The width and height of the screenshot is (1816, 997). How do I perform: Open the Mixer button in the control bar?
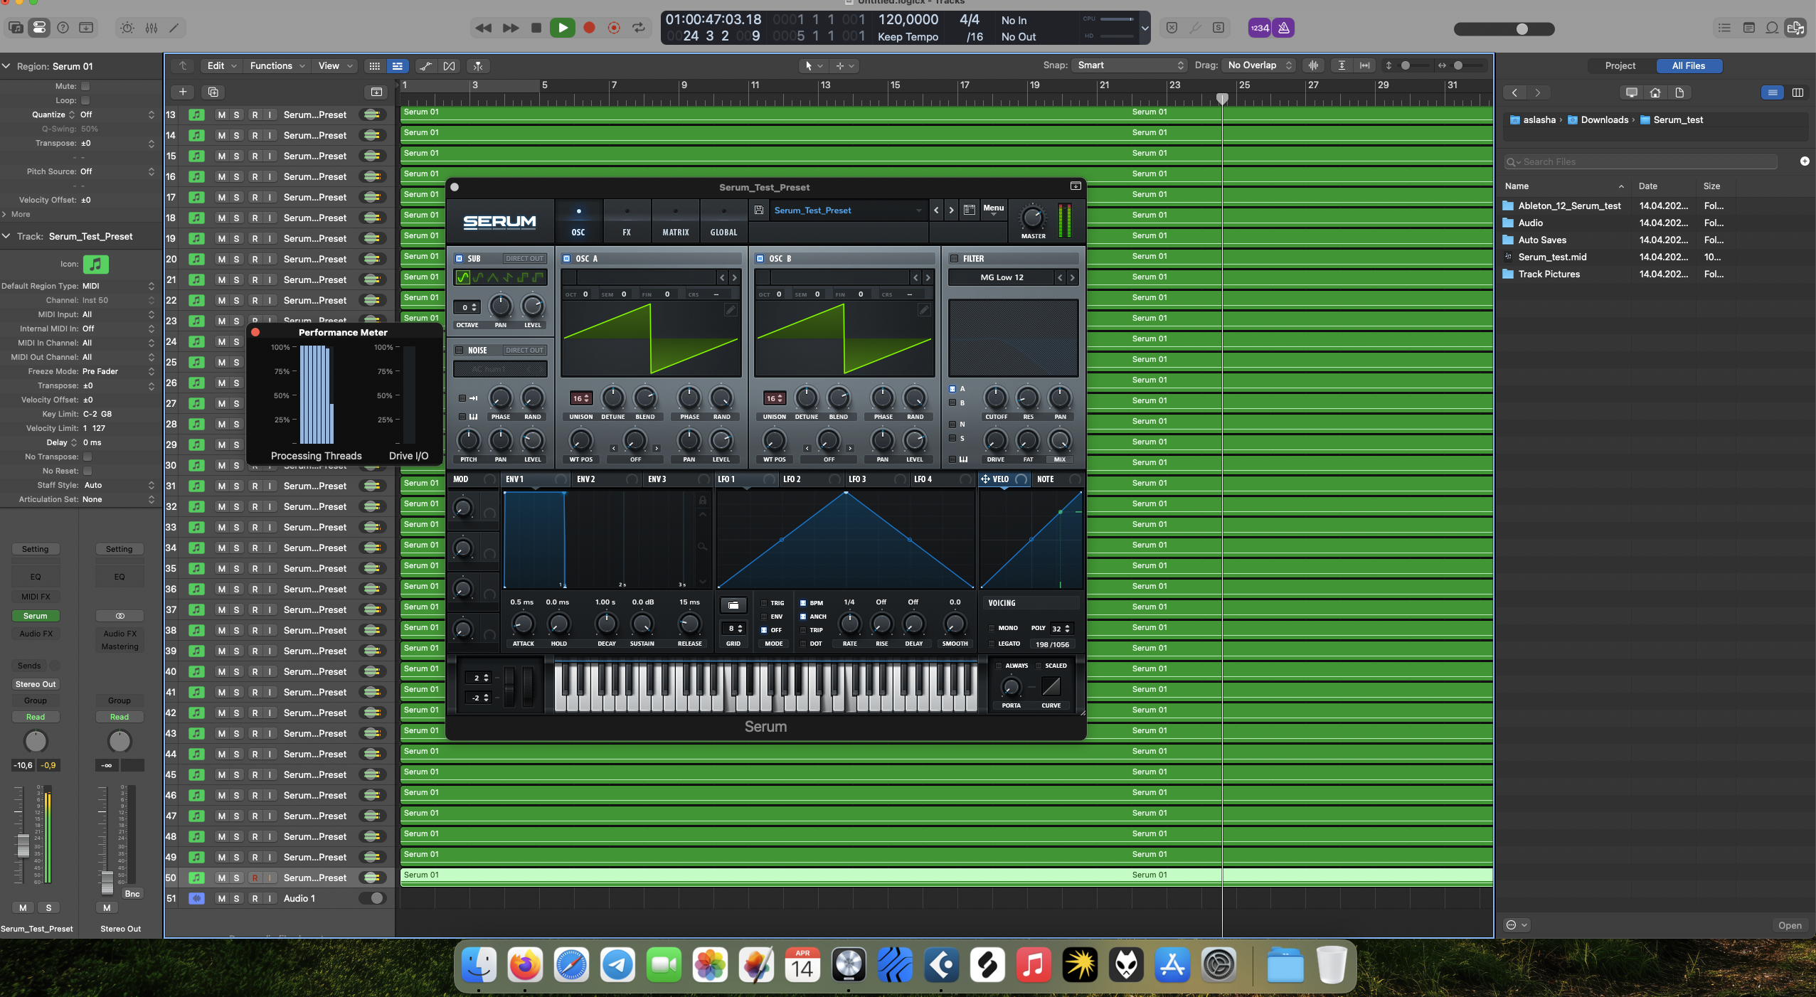coord(152,28)
